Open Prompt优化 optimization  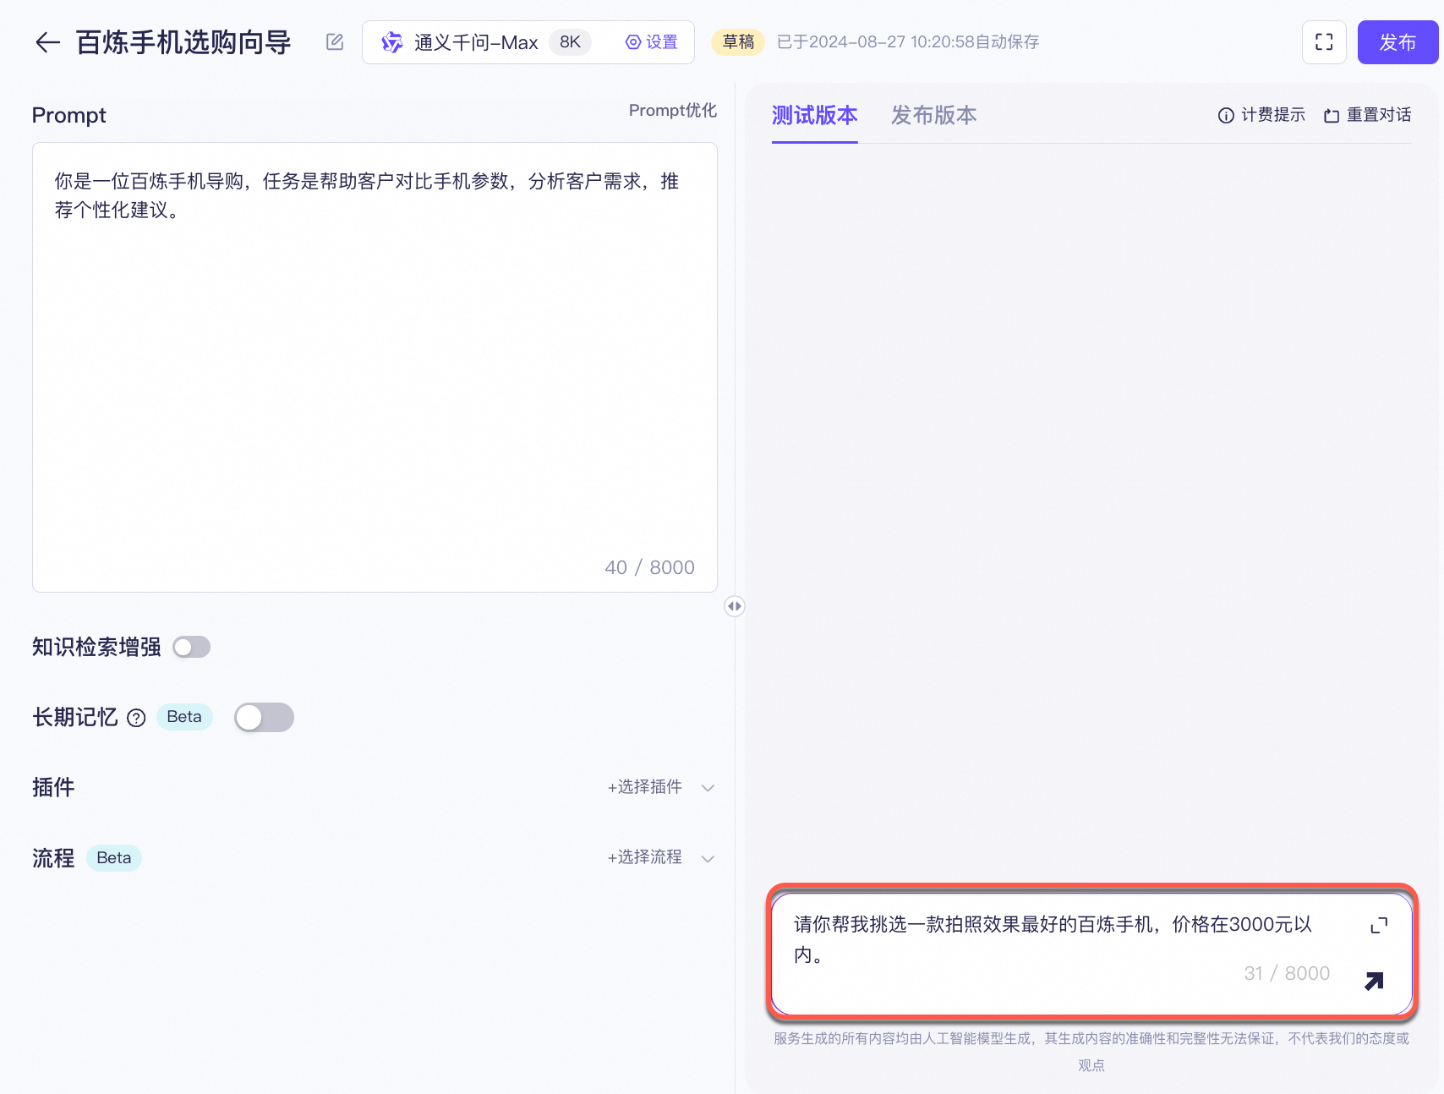pyautogui.click(x=673, y=111)
